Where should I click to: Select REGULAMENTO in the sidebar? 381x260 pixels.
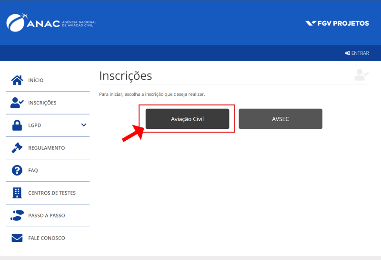pos(46,148)
